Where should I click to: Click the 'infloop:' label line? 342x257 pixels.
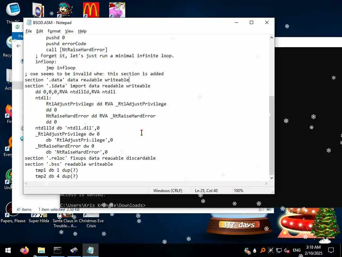(46, 62)
